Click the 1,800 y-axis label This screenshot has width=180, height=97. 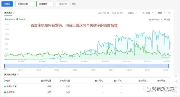[x=7, y=29]
